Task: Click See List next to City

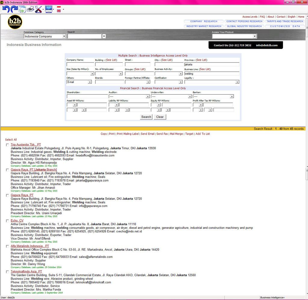Action: (x=167, y=60)
